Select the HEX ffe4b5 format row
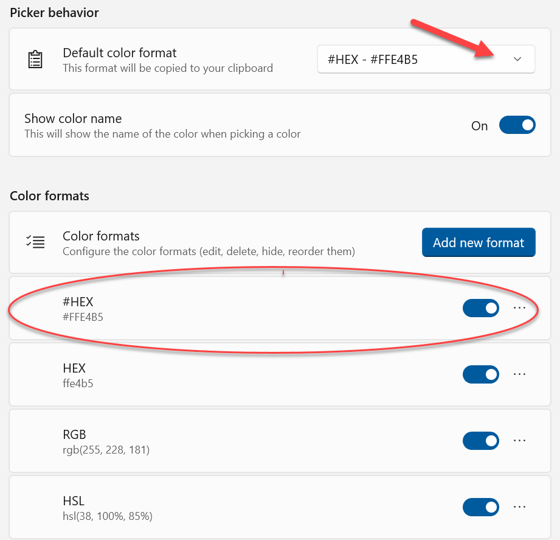This screenshot has width=560, height=540. pos(243,375)
